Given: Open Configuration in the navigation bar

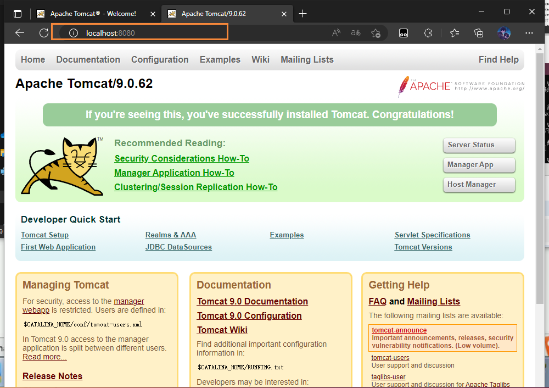Looking at the screenshot, I should point(160,59).
